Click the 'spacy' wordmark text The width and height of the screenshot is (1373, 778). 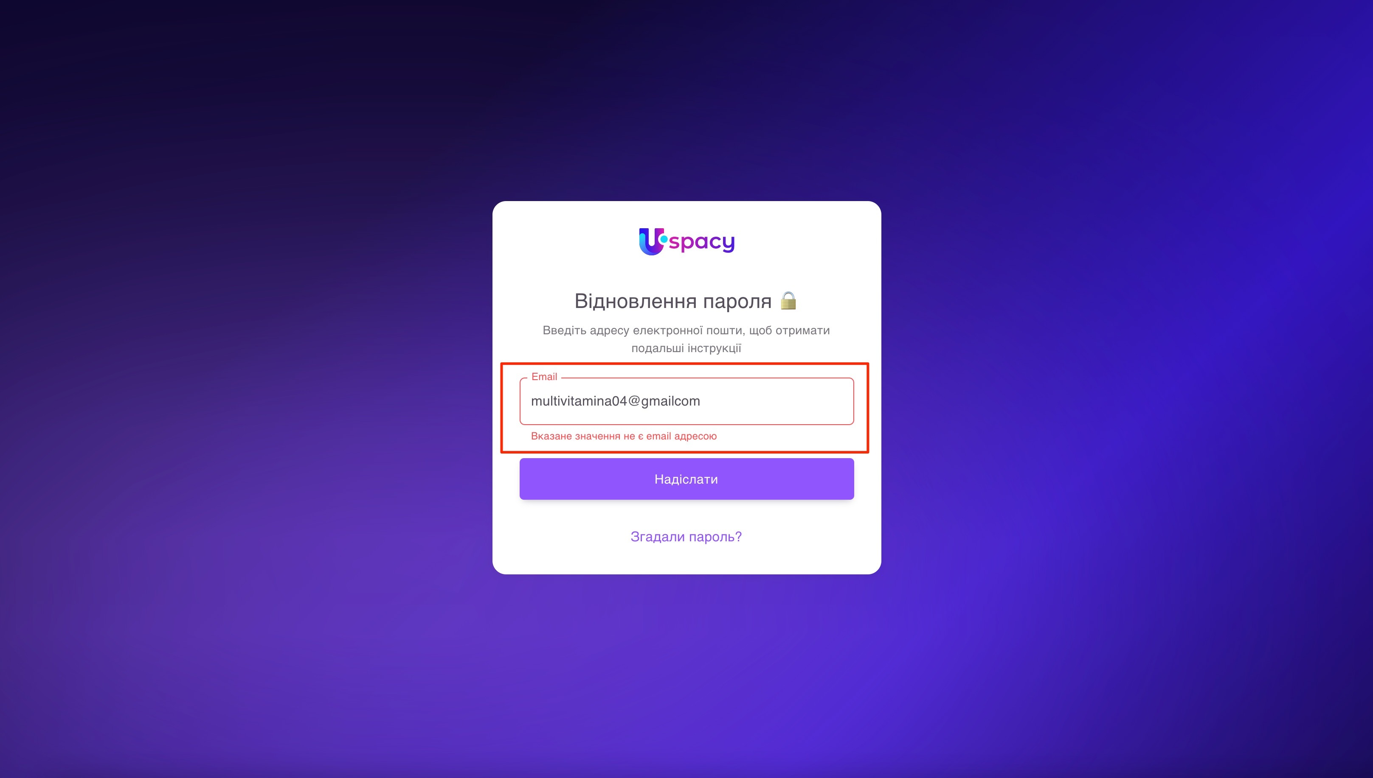(x=701, y=243)
